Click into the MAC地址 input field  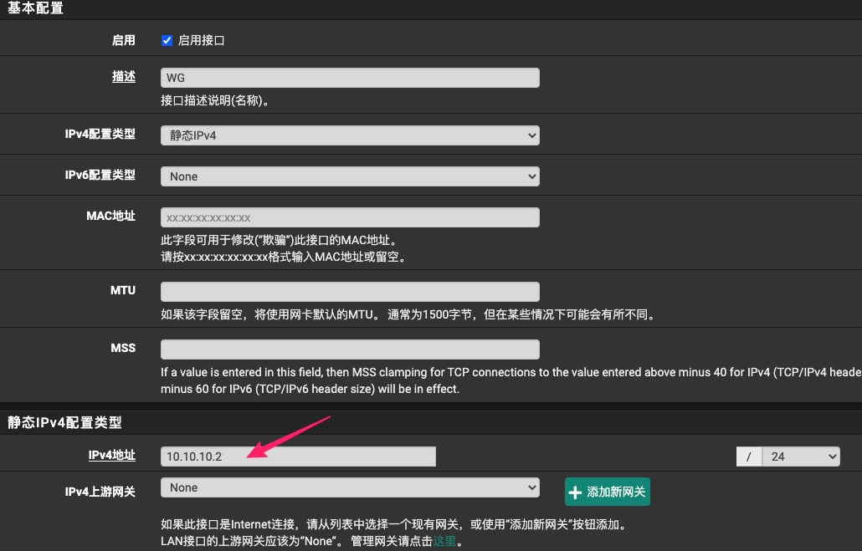350,217
